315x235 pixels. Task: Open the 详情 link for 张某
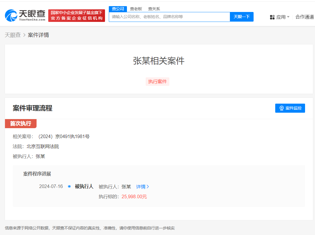[141, 187]
